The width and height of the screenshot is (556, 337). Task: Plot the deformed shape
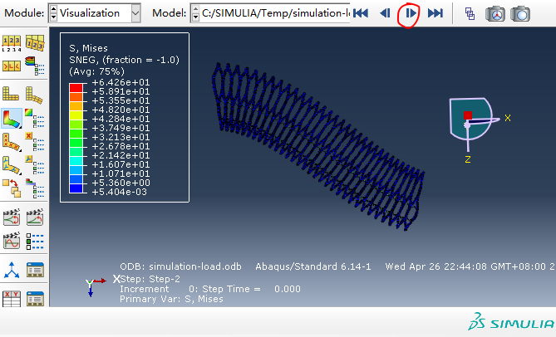point(34,95)
